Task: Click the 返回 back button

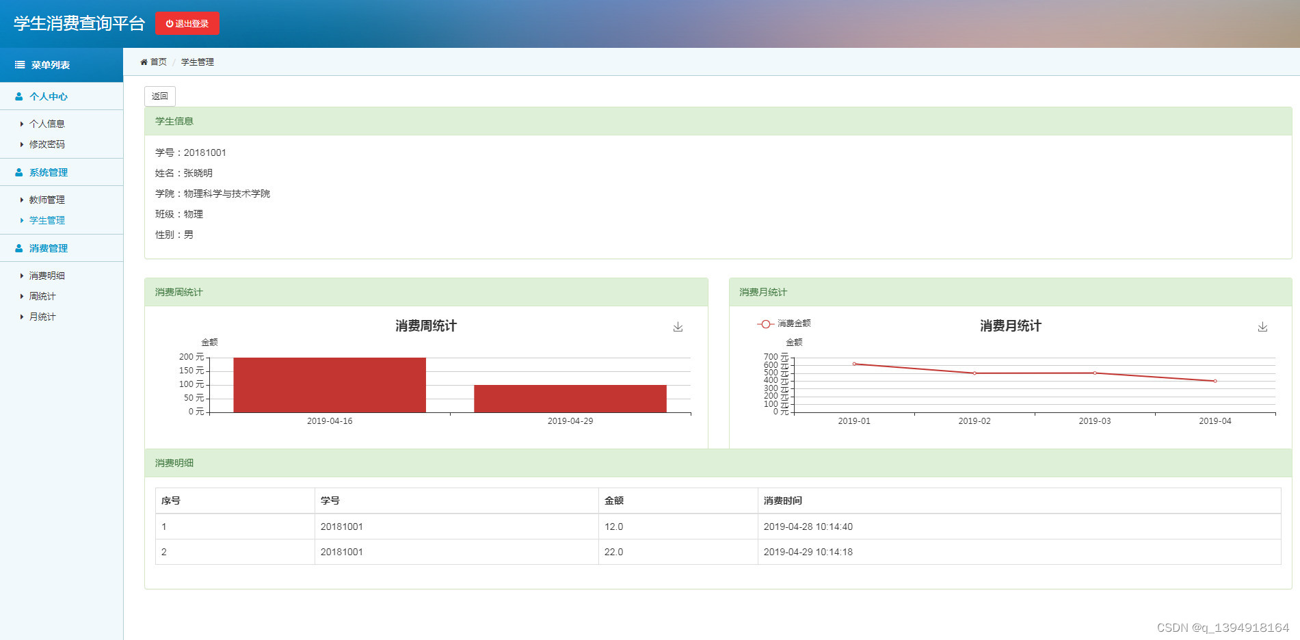Action: [160, 96]
